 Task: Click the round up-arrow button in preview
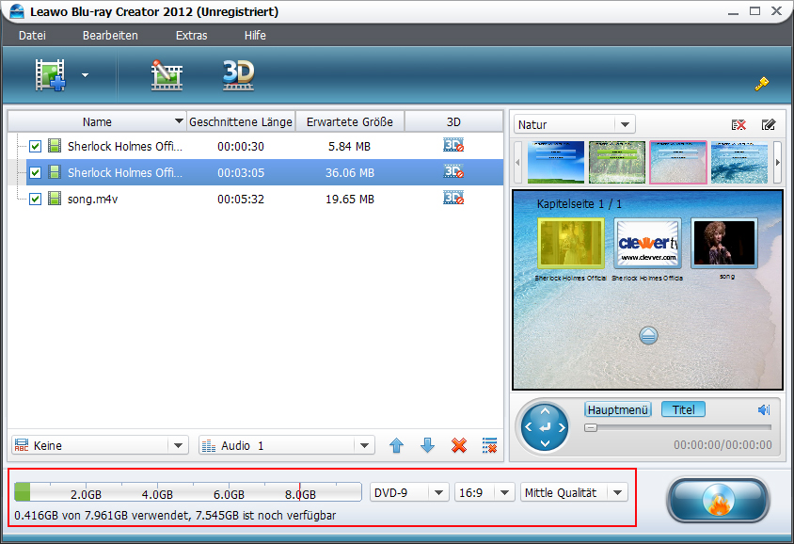pos(649,335)
